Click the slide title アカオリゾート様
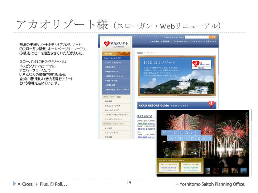The height and width of the screenshot is (193, 258). [x=62, y=25]
